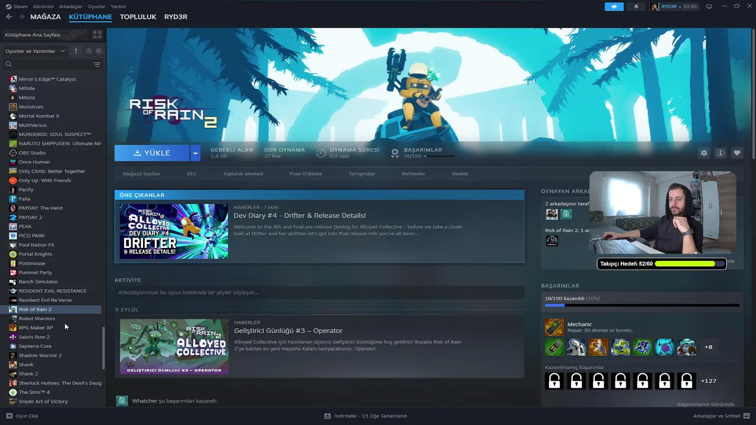Open the Tartışmalar link
The width and height of the screenshot is (756, 425).
pos(362,174)
